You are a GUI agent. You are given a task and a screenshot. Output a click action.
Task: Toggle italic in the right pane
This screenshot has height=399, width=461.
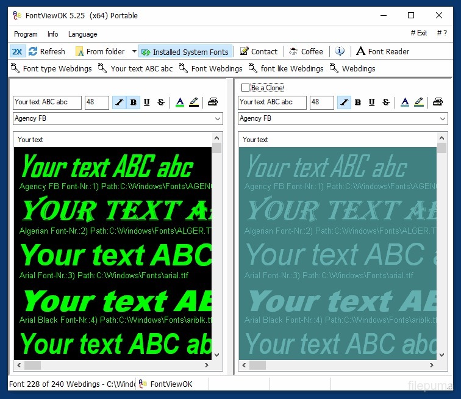point(344,102)
